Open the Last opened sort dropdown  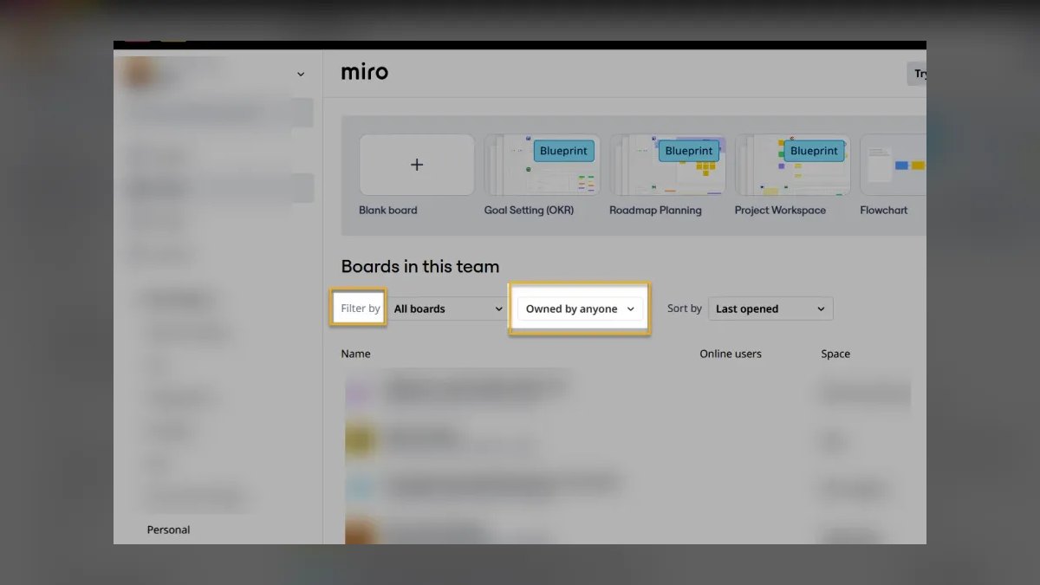pyautogui.click(x=770, y=309)
